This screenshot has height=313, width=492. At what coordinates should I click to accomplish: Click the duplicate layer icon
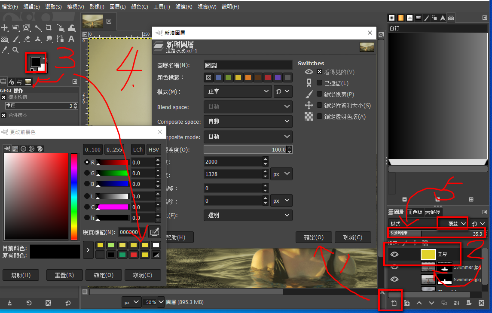click(x=444, y=303)
